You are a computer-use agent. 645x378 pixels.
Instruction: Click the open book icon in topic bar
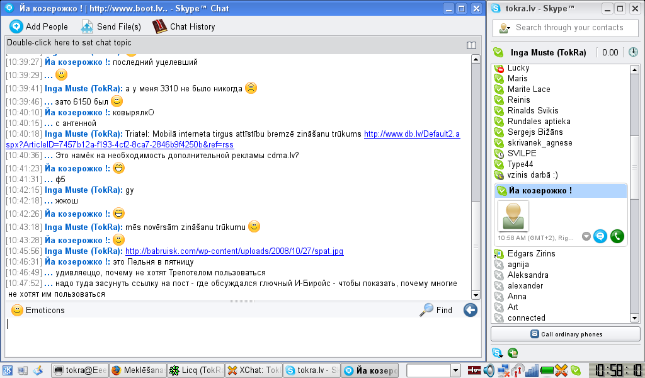[x=471, y=45]
